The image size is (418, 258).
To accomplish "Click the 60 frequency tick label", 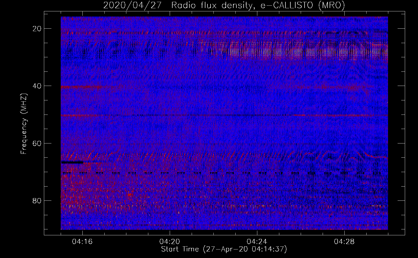I will point(37,143).
